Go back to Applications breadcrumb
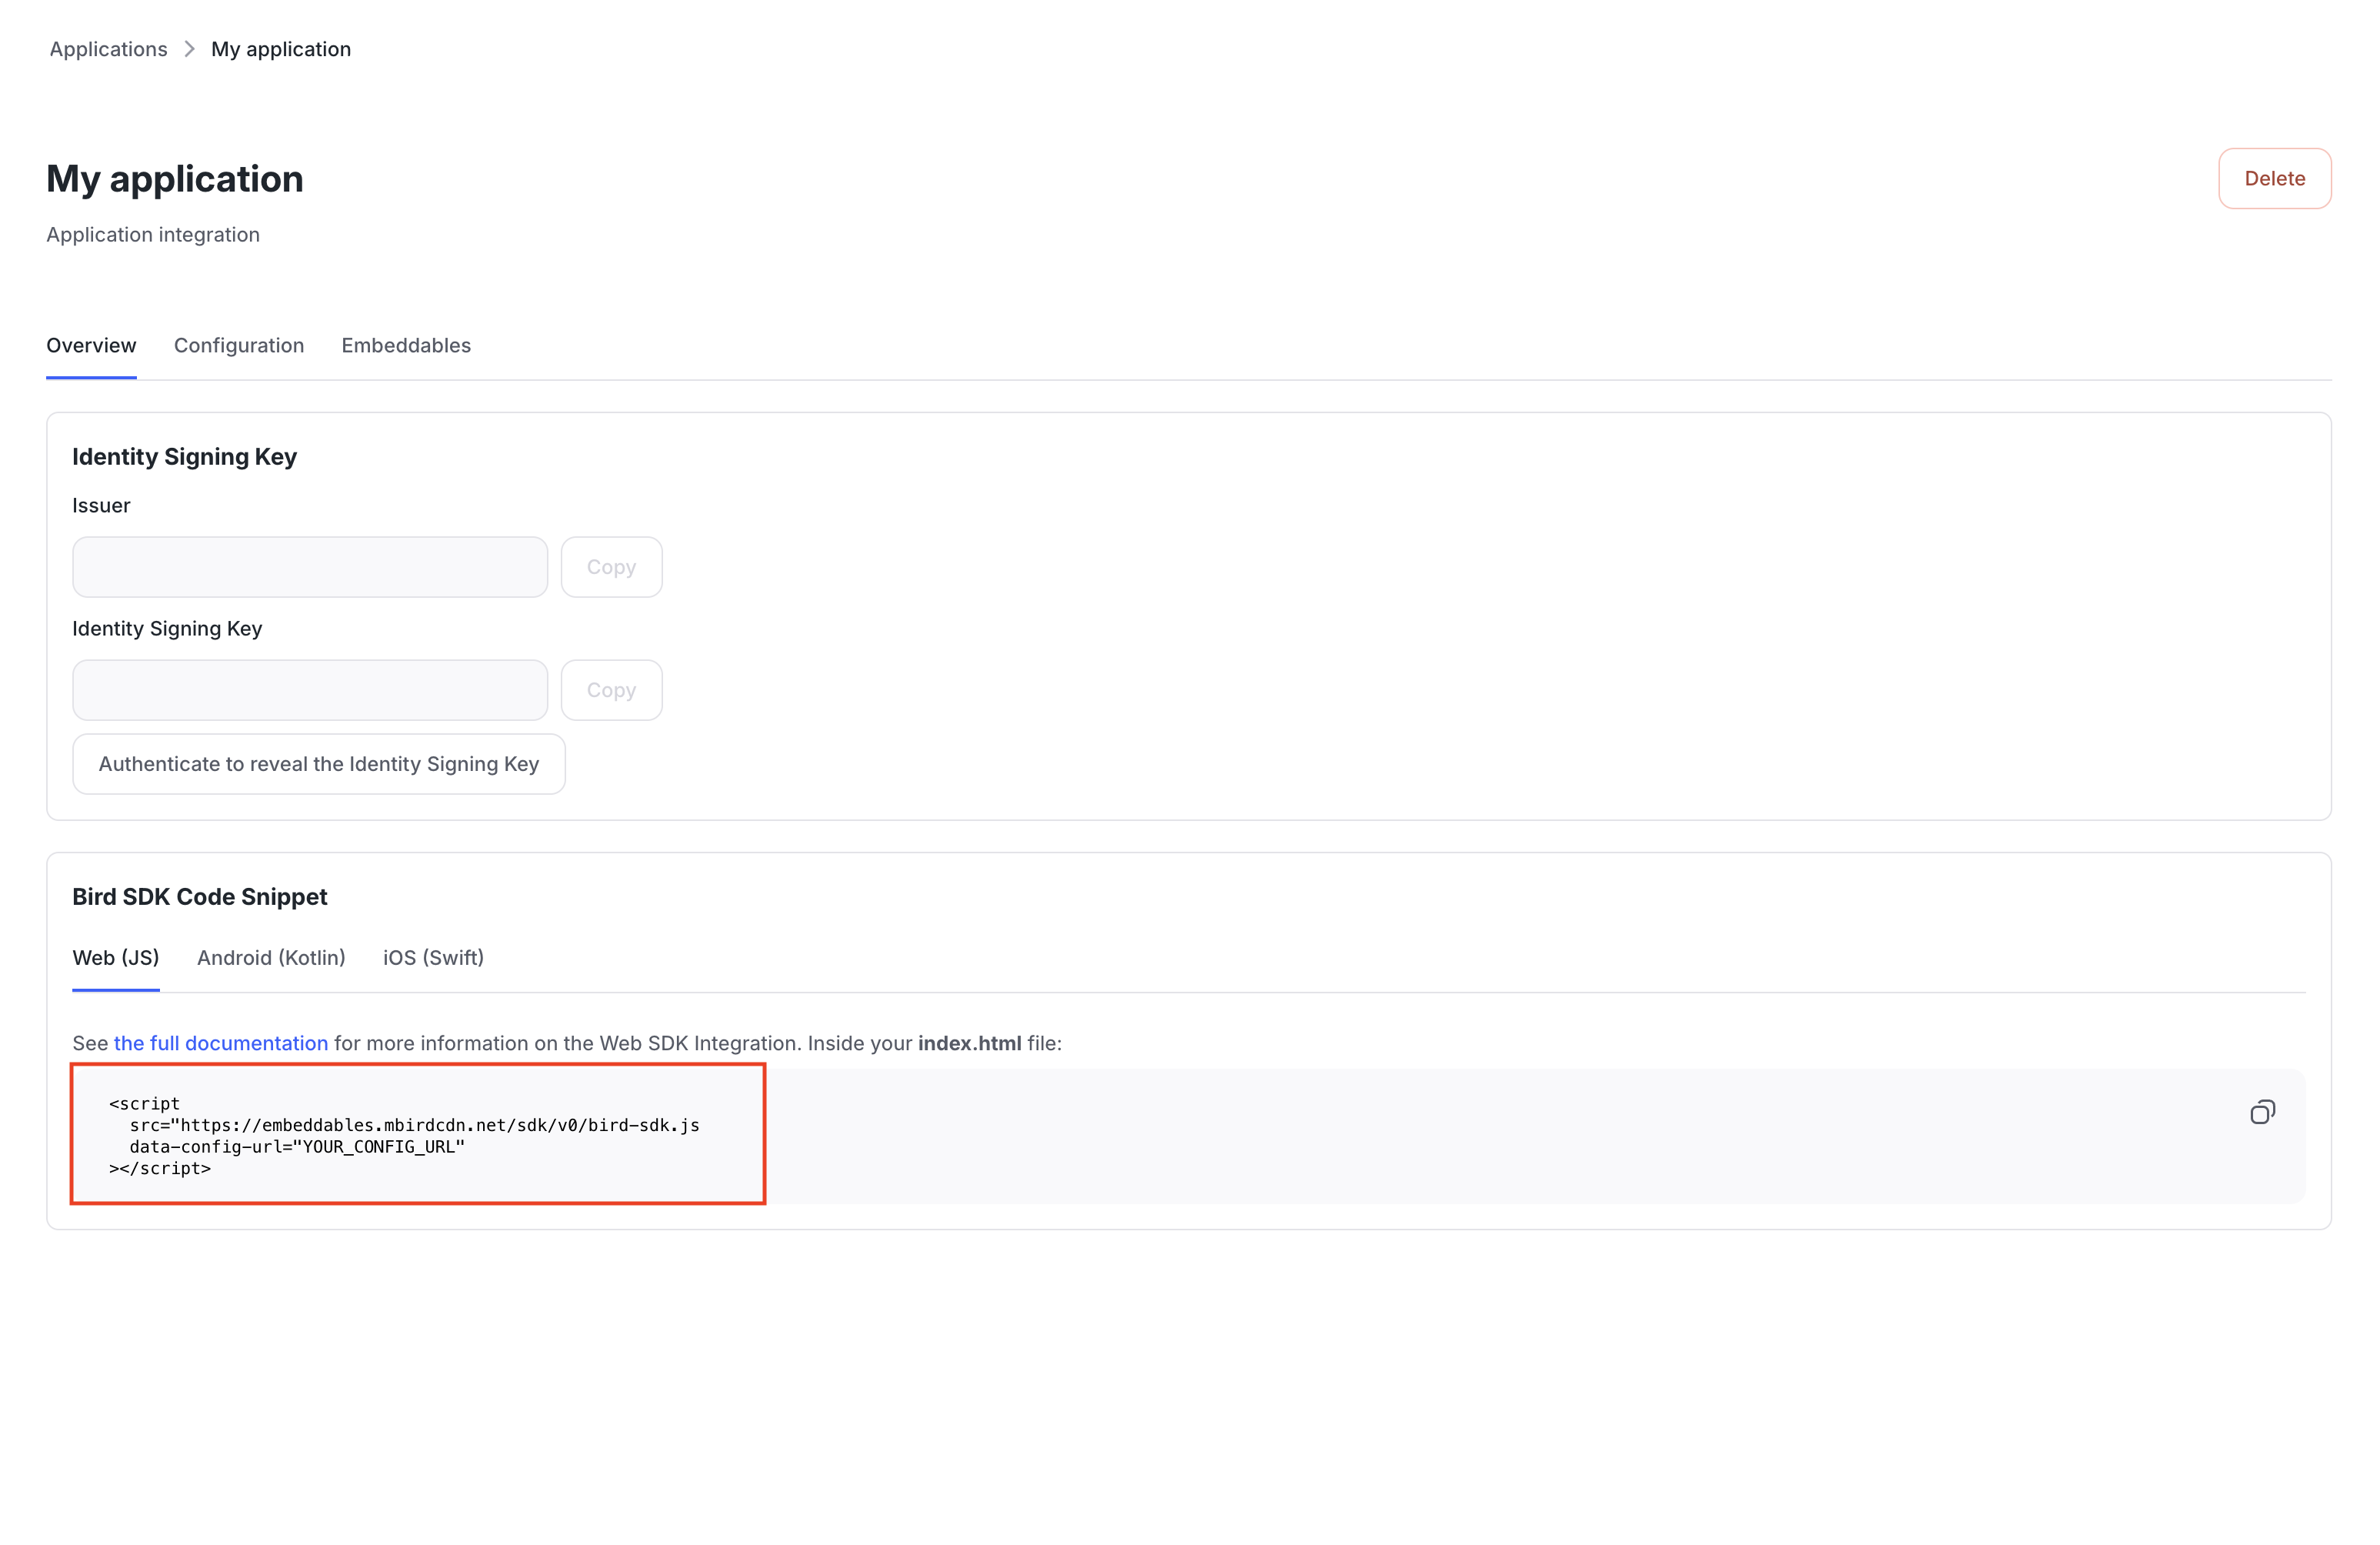This screenshot has width=2380, height=1545. (108, 49)
